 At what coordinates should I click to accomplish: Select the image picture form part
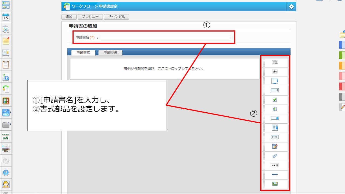tap(275, 184)
